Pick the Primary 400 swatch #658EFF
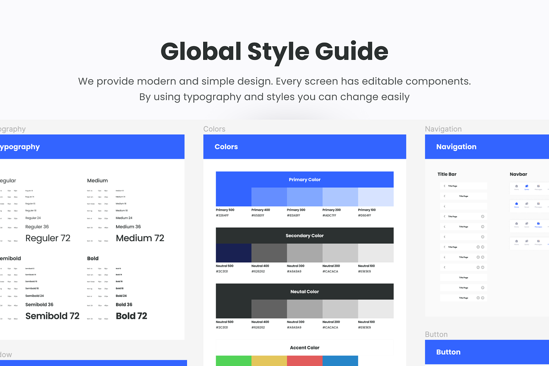This screenshot has width=549, height=366. click(x=269, y=197)
